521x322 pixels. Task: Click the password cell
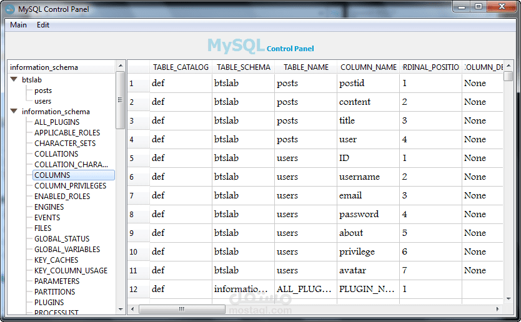tap(369, 214)
